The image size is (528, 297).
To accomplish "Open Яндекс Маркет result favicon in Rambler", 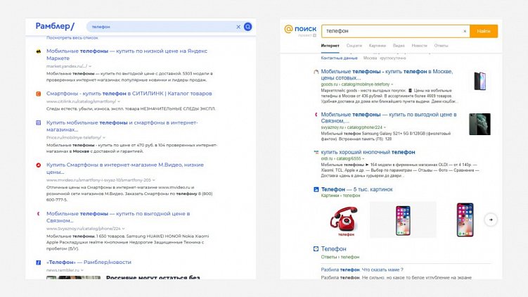I will coord(39,51).
